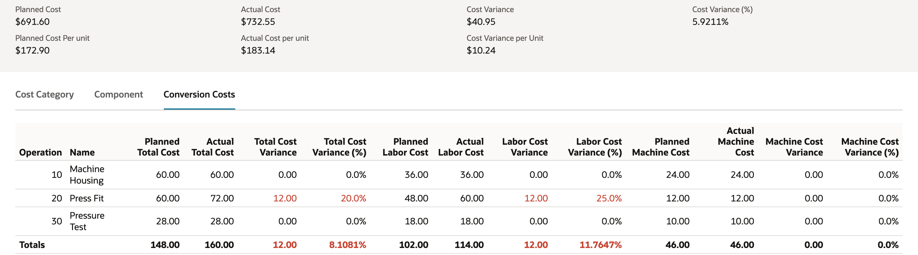Click totals actual labor cost 114.00
This screenshot has width=918, height=255.
coord(469,245)
